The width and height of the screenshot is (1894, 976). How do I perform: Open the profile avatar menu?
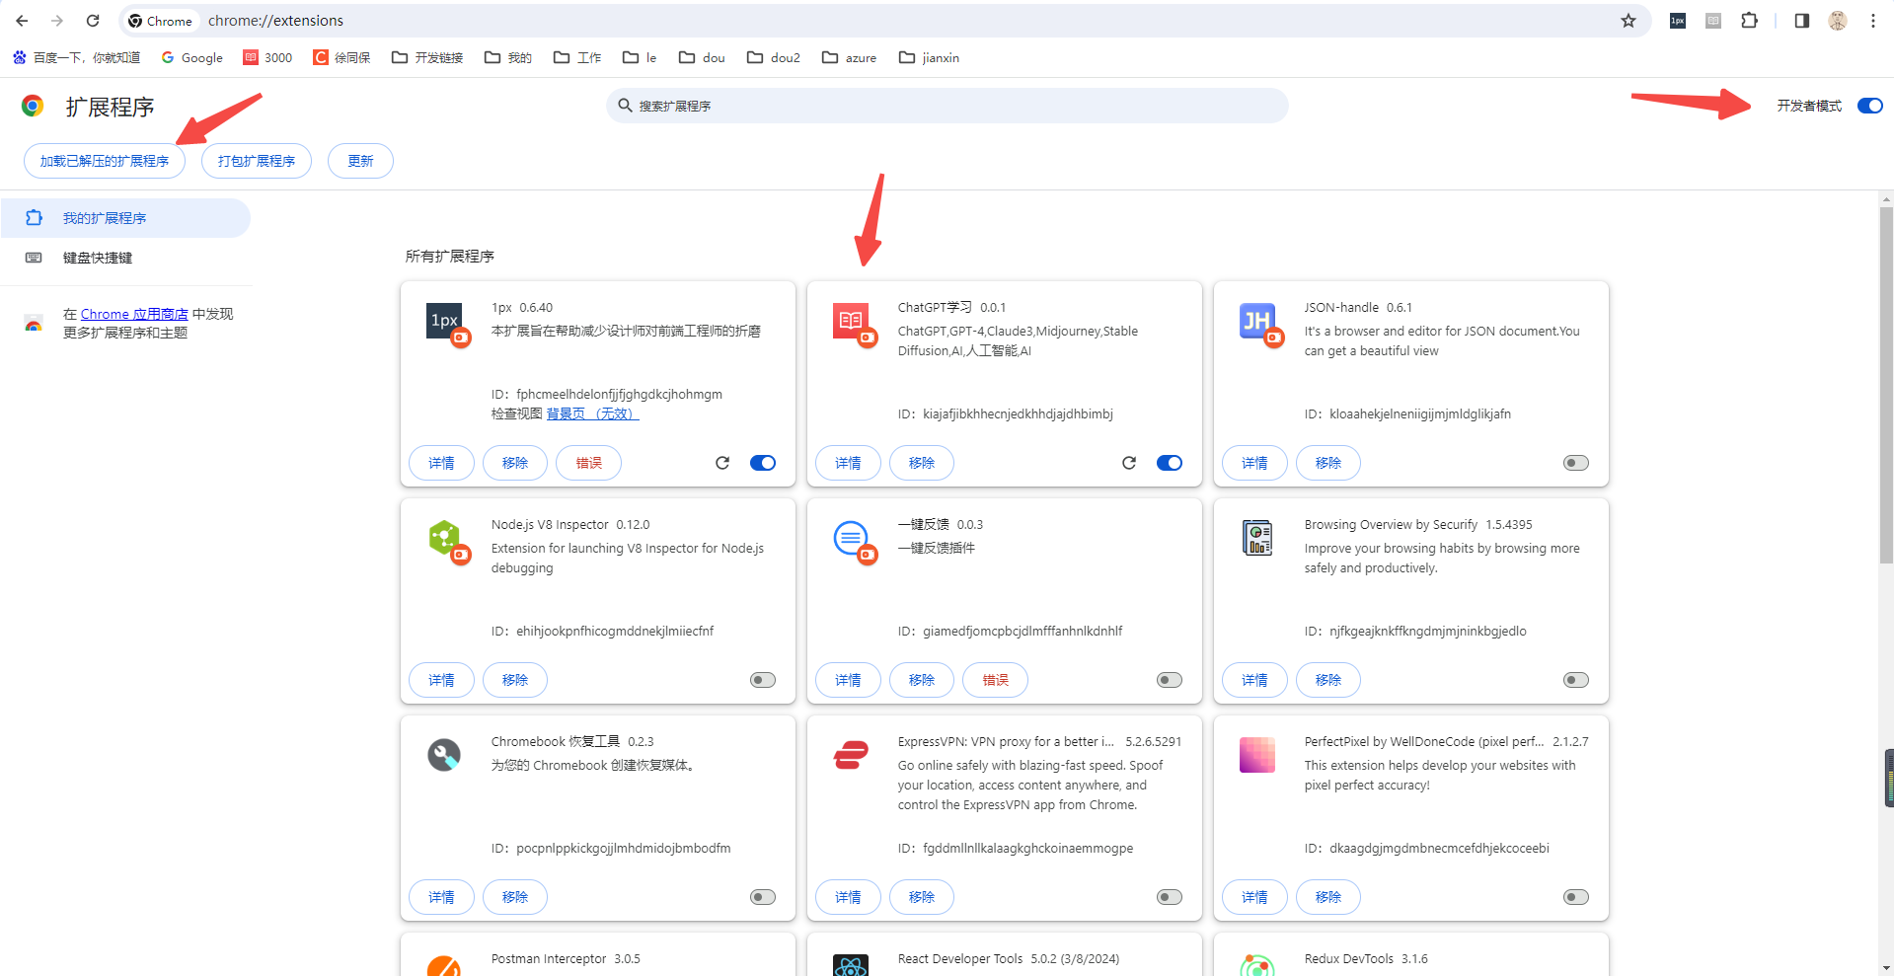click(1838, 21)
